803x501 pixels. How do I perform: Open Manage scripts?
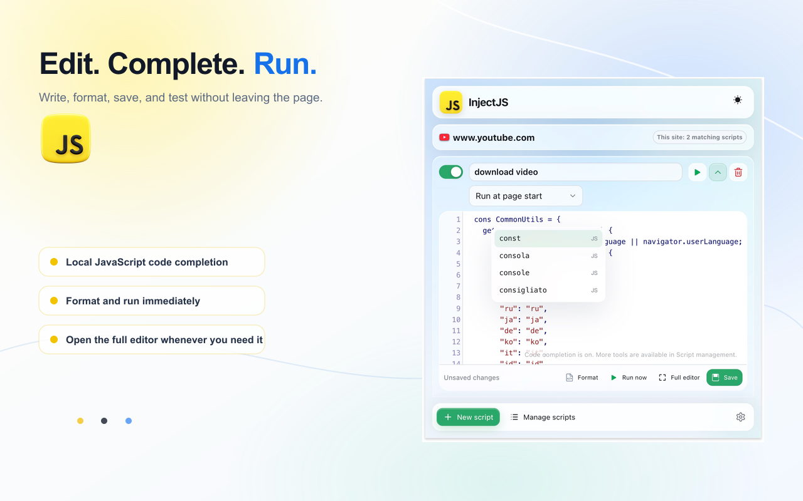[x=543, y=417]
